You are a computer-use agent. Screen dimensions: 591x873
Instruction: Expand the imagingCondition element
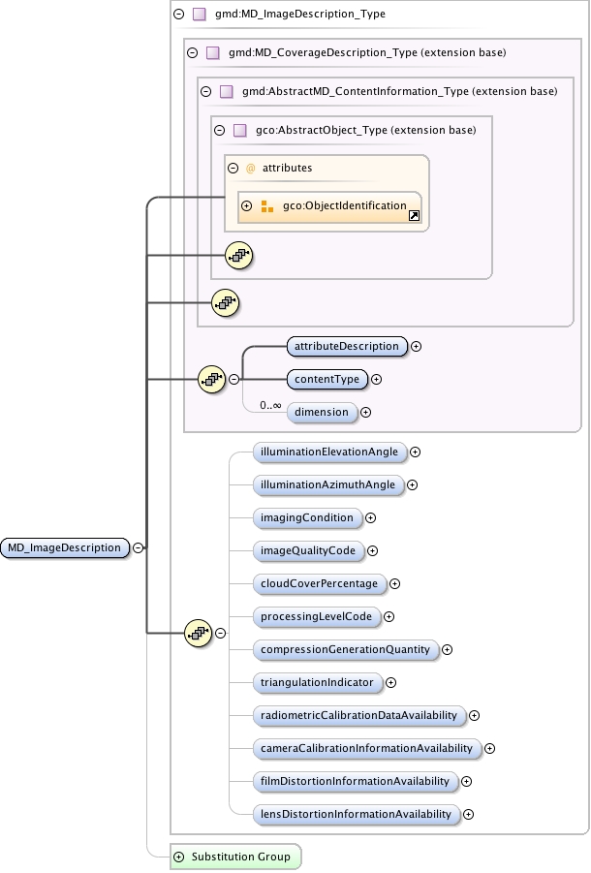pyautogui.click(x=370, y=517)
